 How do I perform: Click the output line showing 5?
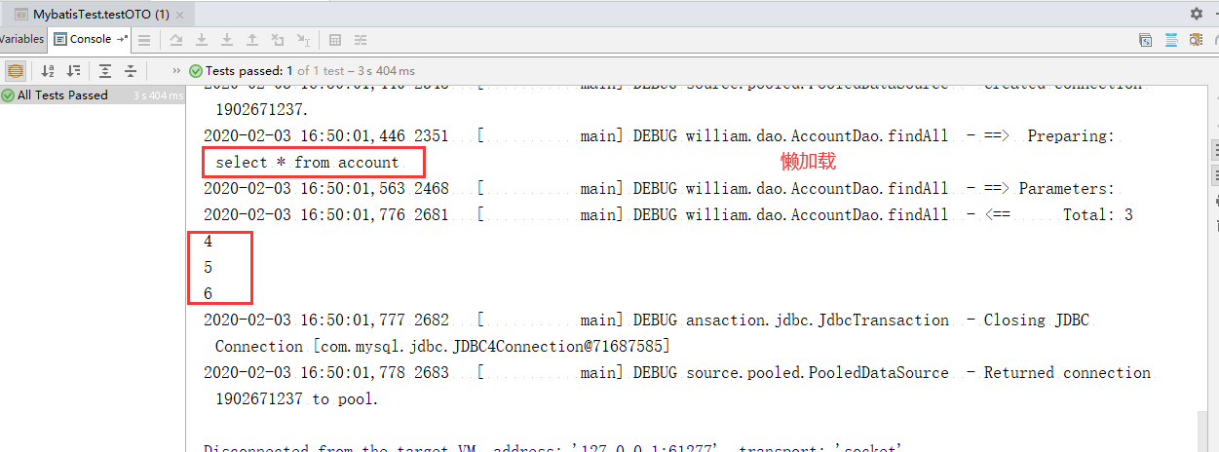tap(209, 268)
